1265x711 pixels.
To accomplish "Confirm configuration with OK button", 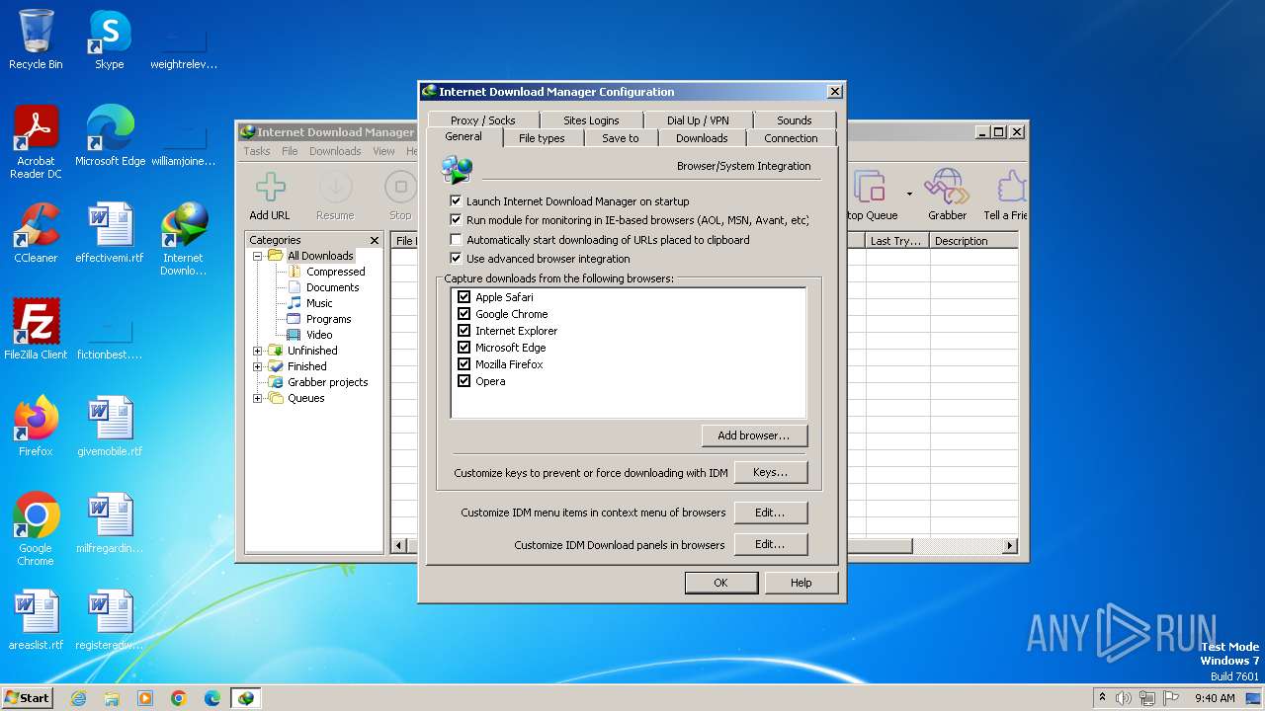I will pos(720,583).
